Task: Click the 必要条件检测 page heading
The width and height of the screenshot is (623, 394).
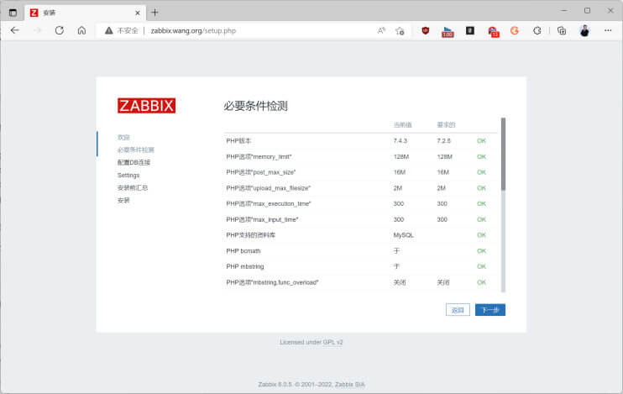Action: [255, 106]
